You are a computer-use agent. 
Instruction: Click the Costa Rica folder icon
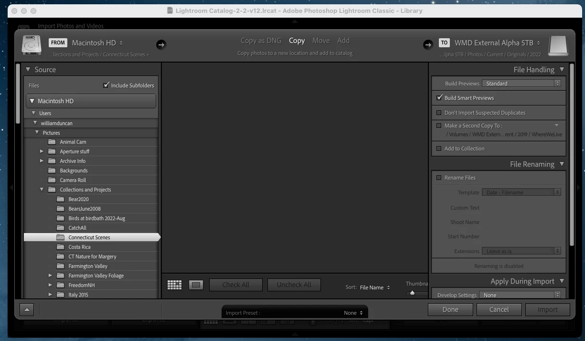60,247
